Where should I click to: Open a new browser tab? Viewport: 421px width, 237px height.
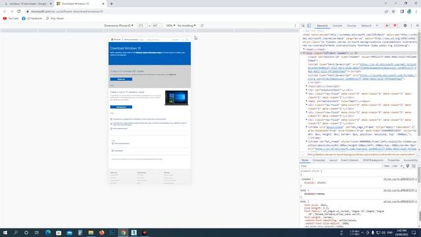(x=111, y=4)
